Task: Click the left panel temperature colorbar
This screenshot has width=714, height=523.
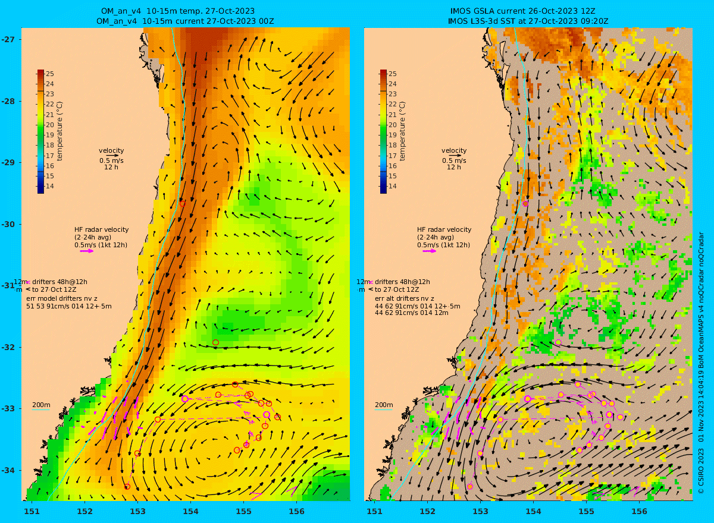Action: click(40, 131)
